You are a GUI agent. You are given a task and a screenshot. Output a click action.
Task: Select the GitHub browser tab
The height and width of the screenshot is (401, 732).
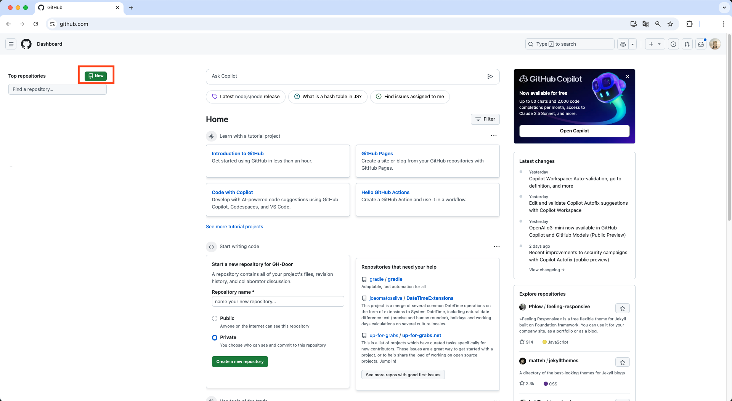[79, 8]
